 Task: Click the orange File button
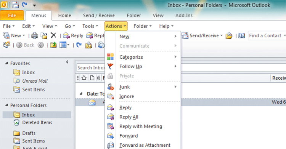point(12,16)
